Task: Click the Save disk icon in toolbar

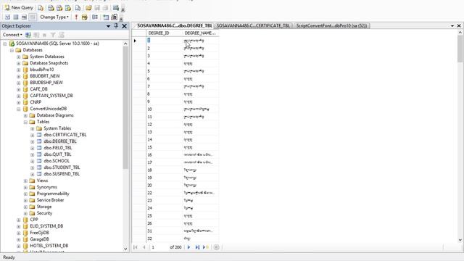Action: tap(97, 8)
